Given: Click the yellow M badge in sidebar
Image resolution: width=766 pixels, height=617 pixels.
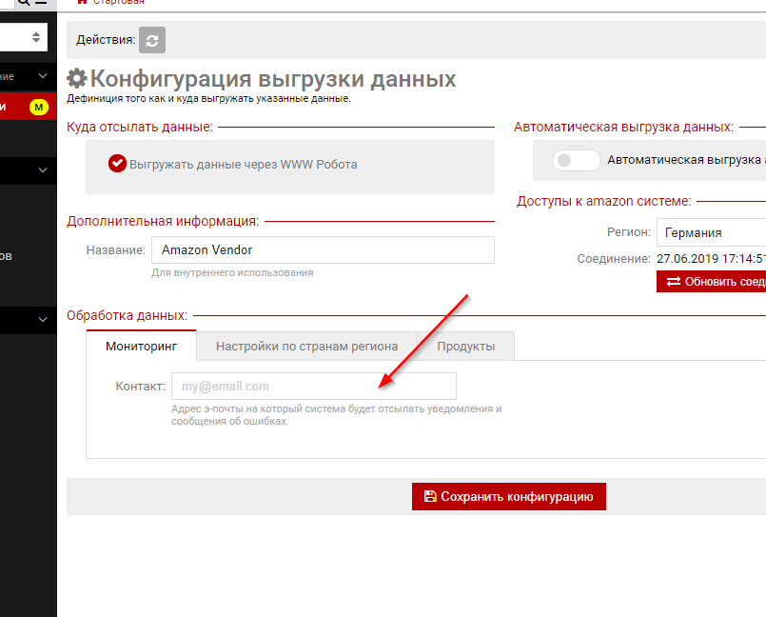Looking at the screenshot, I should [x=39, y=107].
